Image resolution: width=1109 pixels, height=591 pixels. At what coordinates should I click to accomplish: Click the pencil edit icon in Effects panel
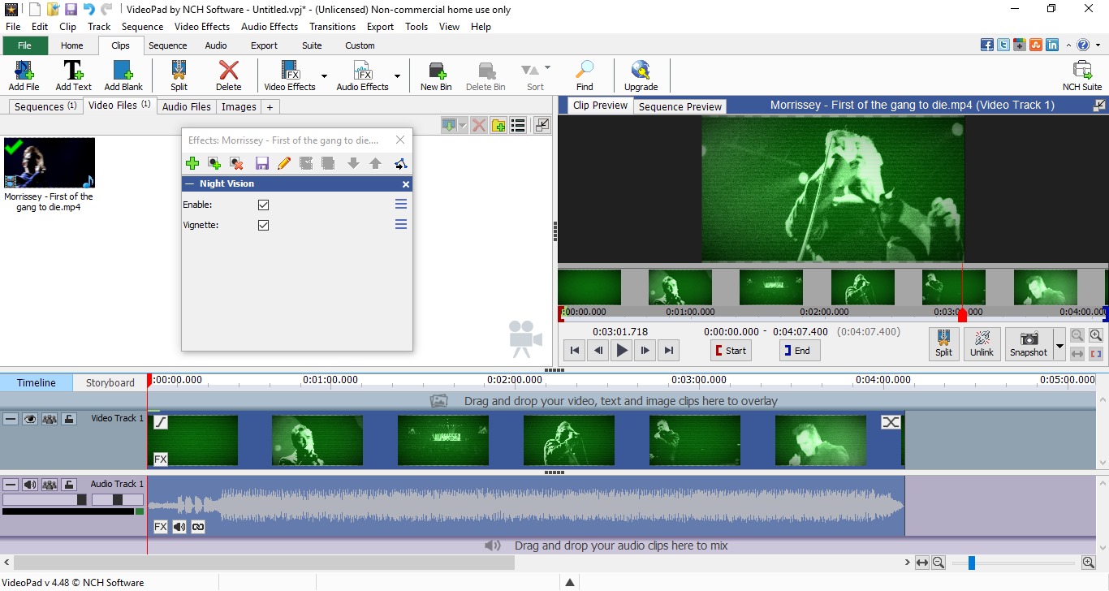click(x=283, y=163)
